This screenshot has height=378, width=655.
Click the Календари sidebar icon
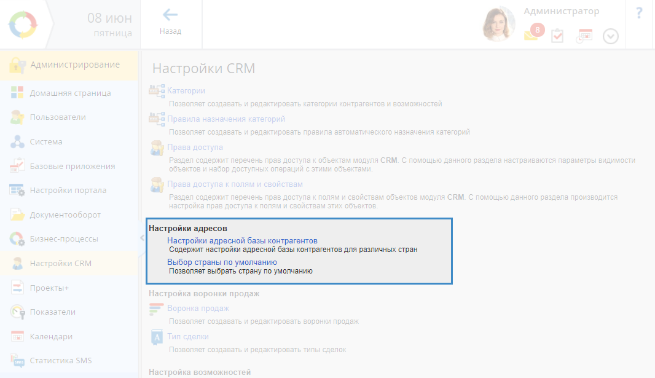(x=17, y=336)
